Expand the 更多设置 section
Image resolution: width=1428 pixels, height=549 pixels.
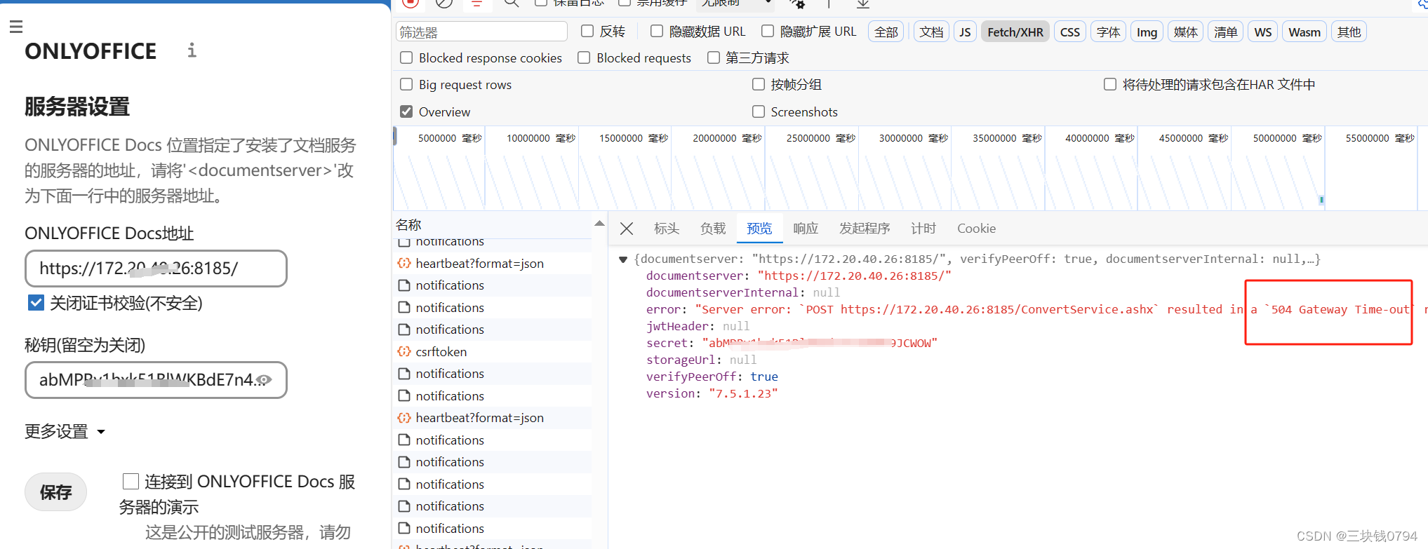[65, 431]
